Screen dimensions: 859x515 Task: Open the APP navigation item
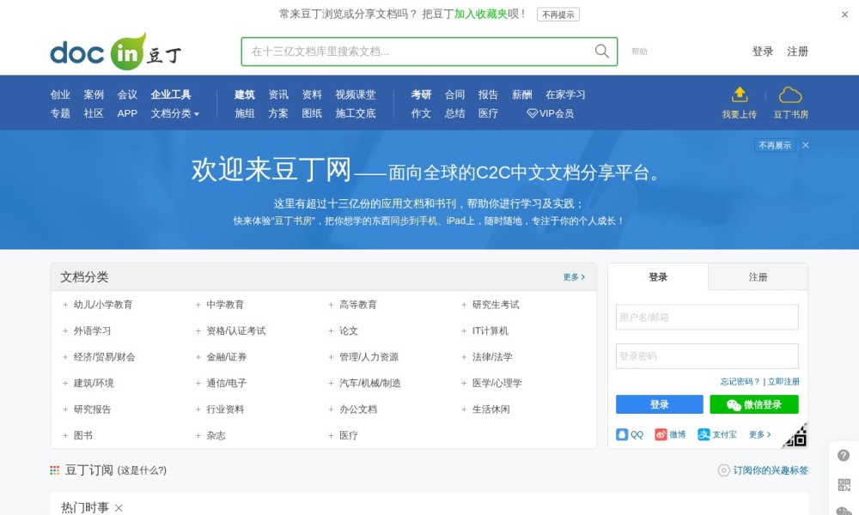(127, 113)
